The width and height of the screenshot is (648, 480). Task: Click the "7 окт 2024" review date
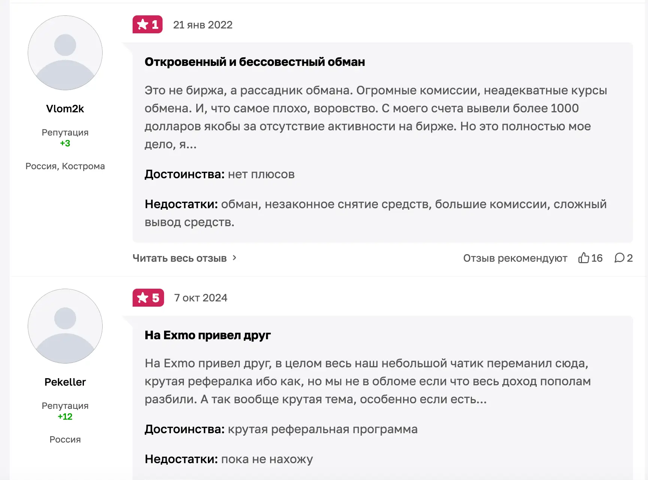(x=201, y=298)
